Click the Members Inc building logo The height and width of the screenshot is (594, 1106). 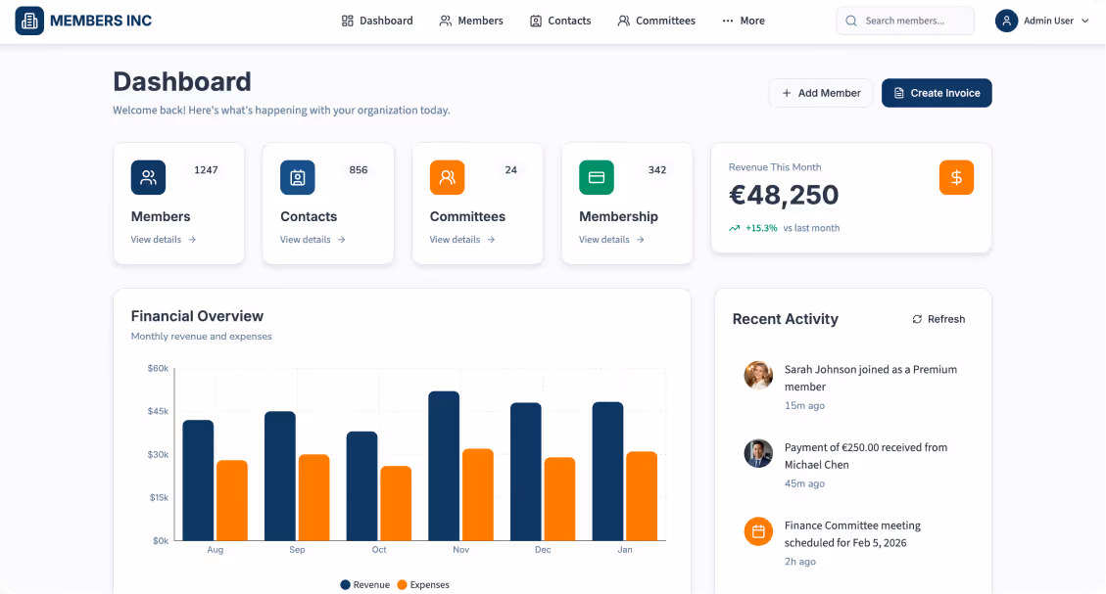[29, 20]
